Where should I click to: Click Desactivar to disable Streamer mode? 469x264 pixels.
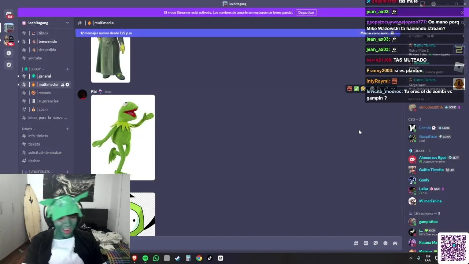pos(306,12)
